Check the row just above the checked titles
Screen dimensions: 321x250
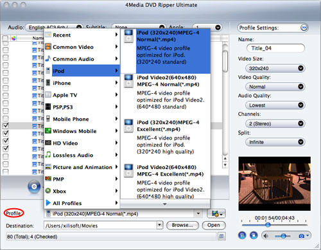[x=6, y=118]
